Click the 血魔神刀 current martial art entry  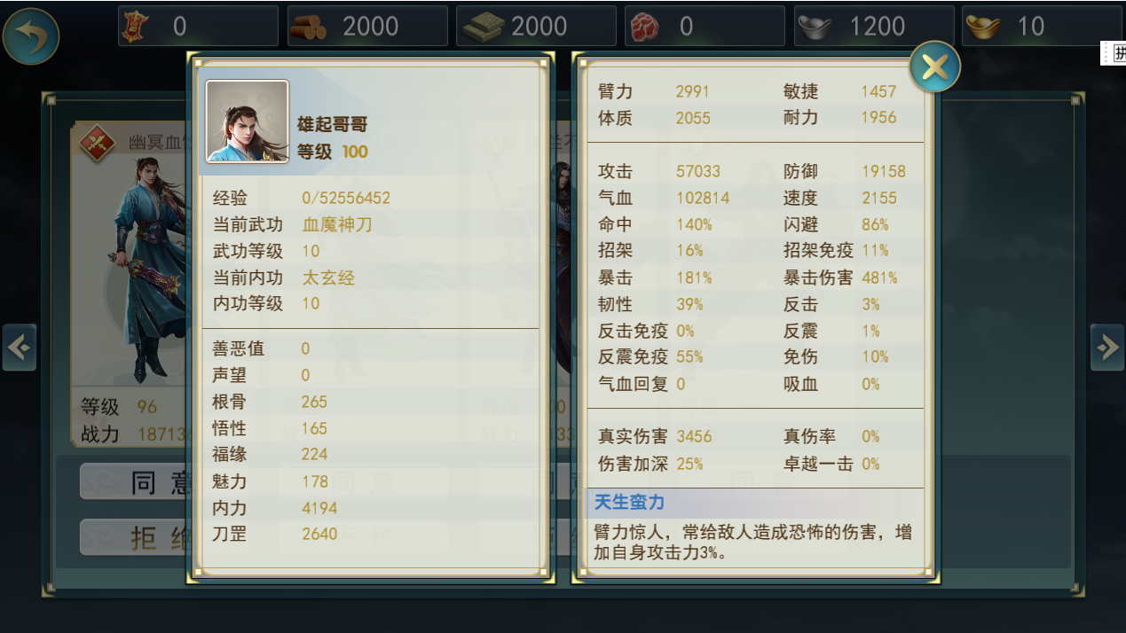[x=337, y=224]
